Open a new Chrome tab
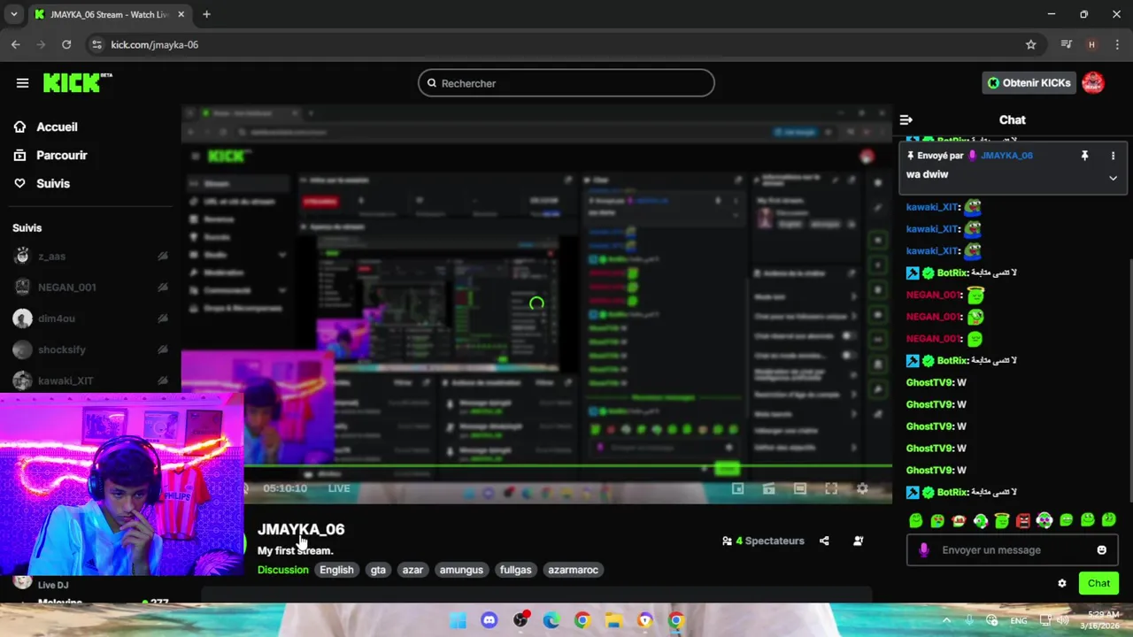This screenshot has width=1133, height=637. pos(206,14)
